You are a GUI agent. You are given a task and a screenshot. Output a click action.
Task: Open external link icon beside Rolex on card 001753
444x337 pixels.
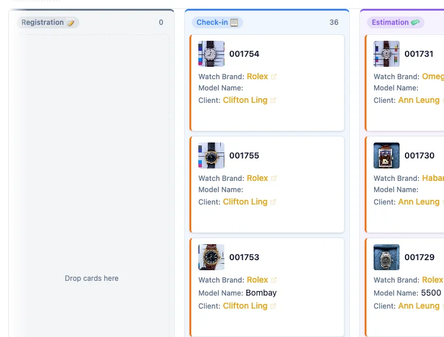[x=274, y=280]
